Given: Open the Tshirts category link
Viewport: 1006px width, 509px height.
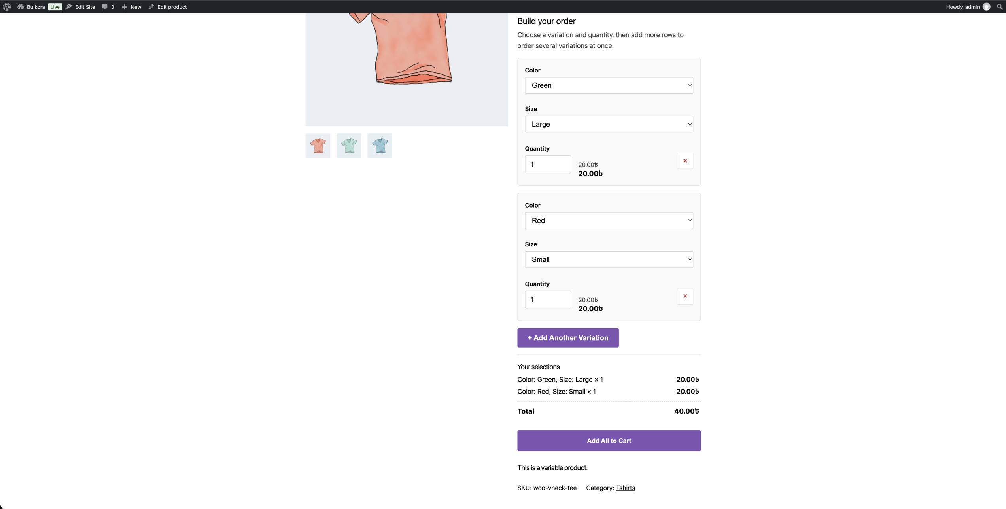Looking at the screenshot, I should click(625, 488).
